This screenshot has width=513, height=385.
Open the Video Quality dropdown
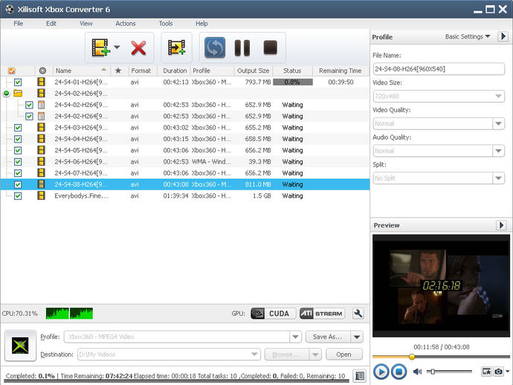[x=498, y=123]
